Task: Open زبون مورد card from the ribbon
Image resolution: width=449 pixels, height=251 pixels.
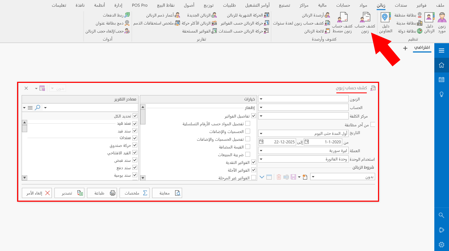Action: point(442,23)
